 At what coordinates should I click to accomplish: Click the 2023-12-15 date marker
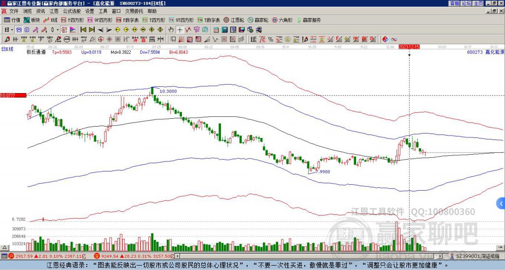point(409,47)
